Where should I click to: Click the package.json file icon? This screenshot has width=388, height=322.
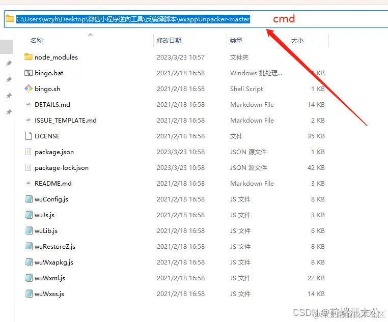(x=29, y=152)
